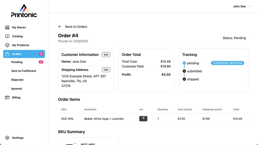Viewport: 258px width, 145px height.
Task: Click the 9OZ-WSL SKU cell
Action: pos(68,119)
